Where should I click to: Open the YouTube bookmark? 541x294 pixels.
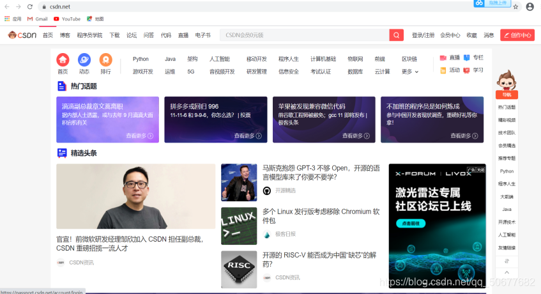tap(67, 19)
